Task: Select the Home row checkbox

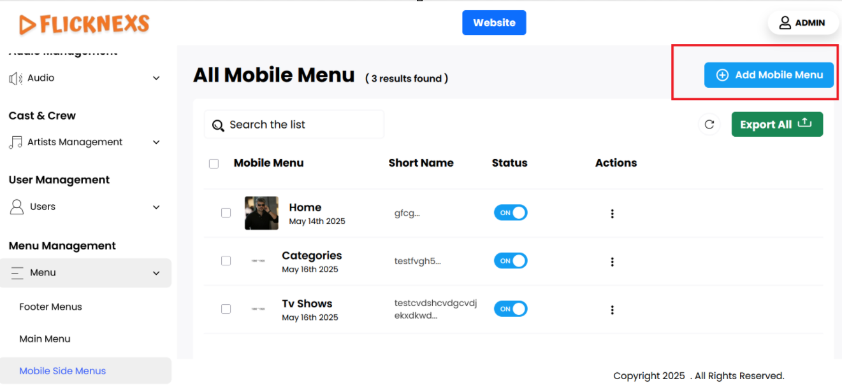Action: pyautogui.click(x=226, y=212)
